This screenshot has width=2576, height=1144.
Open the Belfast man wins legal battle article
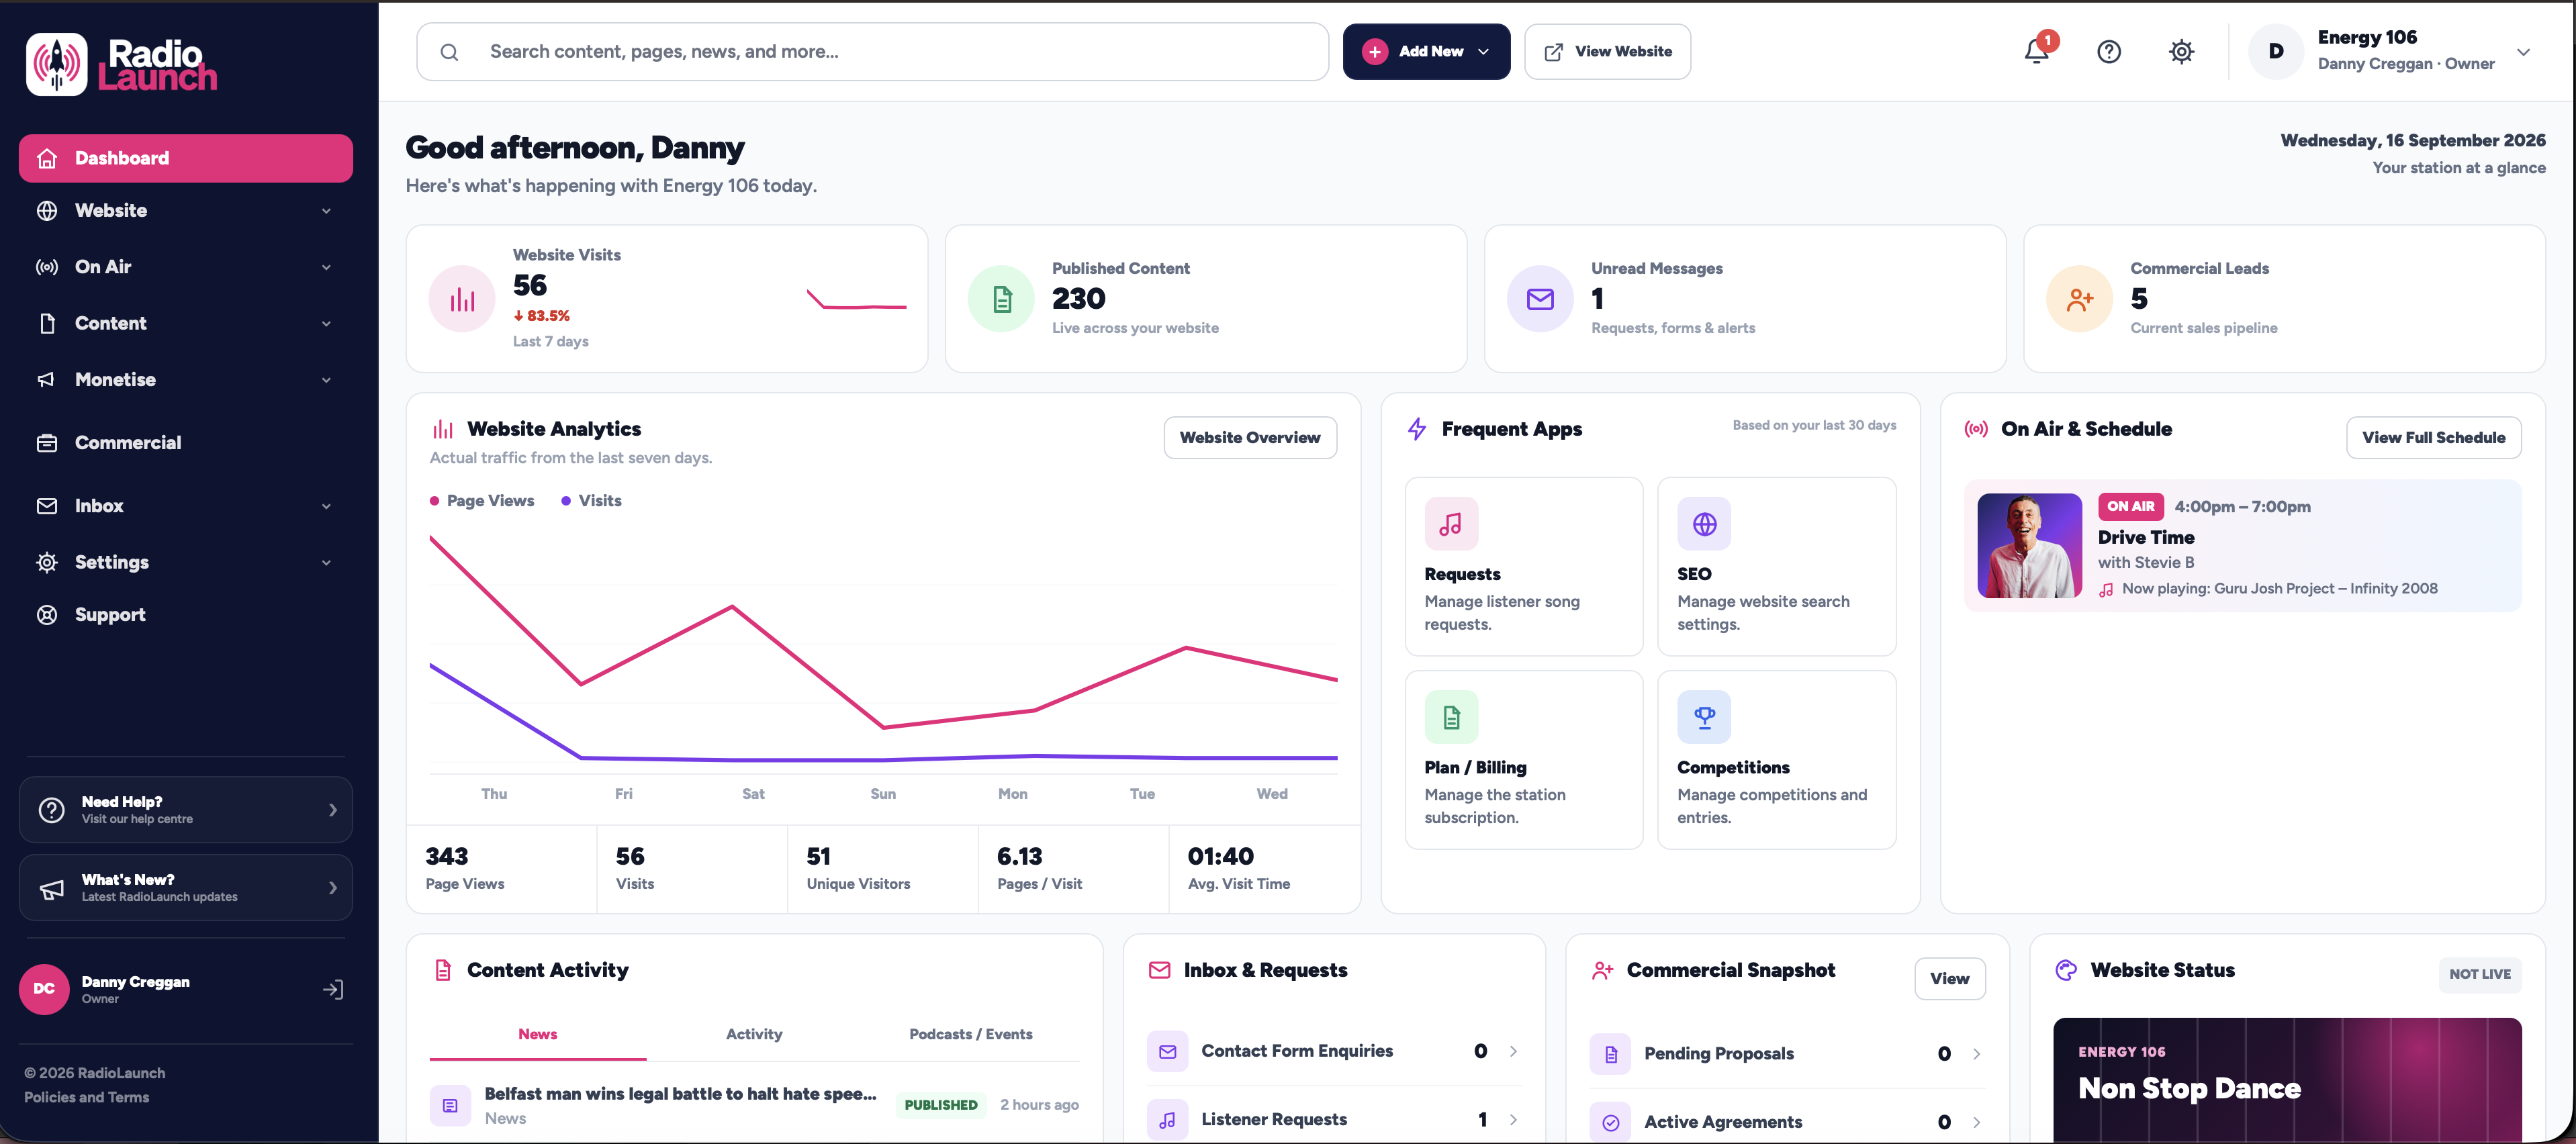[680, 1094]
